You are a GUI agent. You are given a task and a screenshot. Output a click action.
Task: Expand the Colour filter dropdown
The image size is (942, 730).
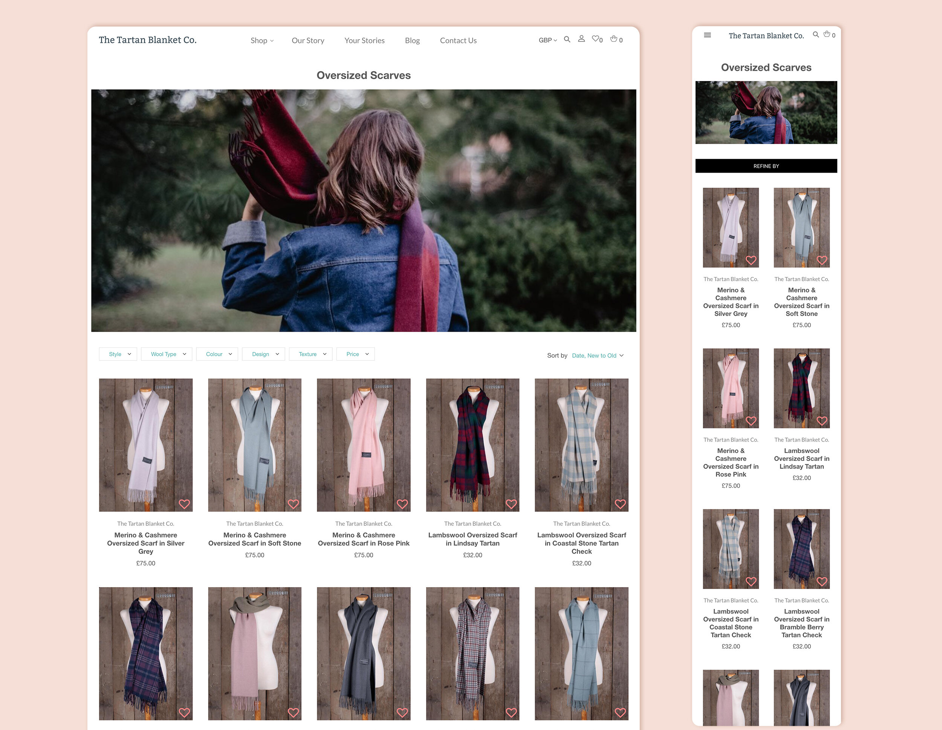(217, 354)
